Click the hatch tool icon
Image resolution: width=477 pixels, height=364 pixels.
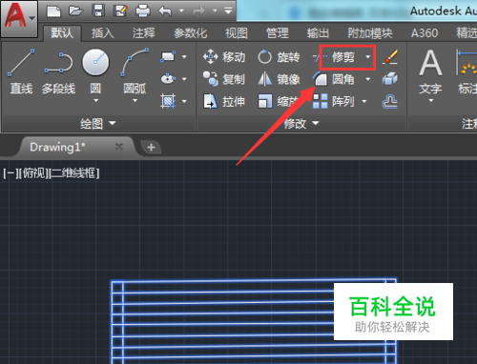pyautogui.click(x=168, y=101)
